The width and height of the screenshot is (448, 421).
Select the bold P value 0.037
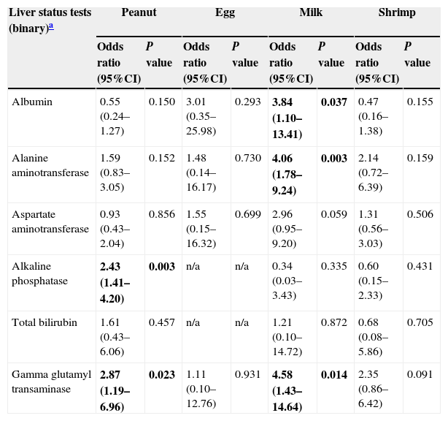pyautogui.click(x=334, y=102)
